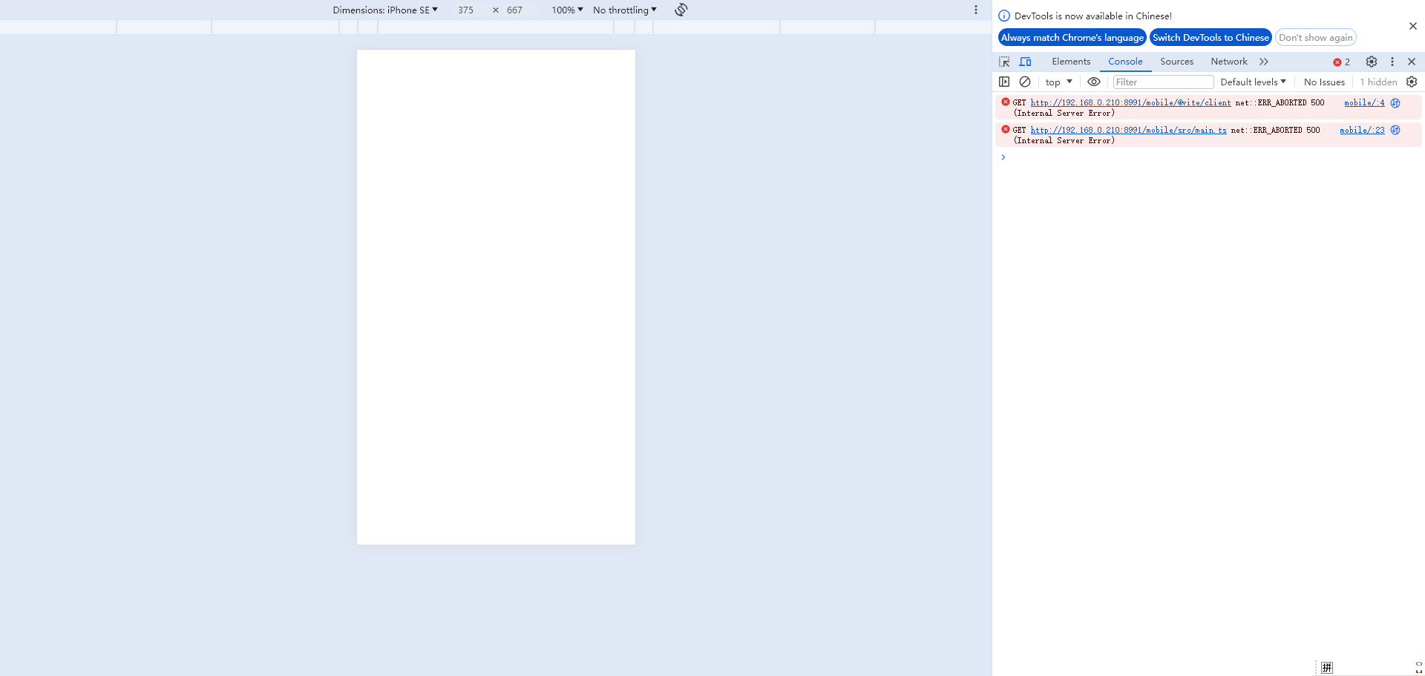Click the width field showing 375
This screenshot has height=676, width=1425.
[465, 10]
